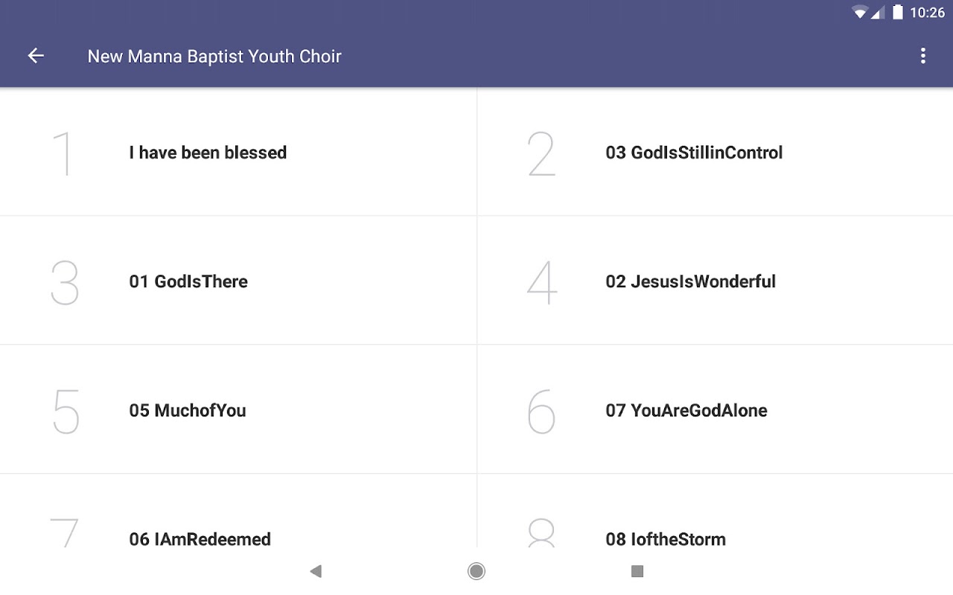Check the Wi-Fi status icon
The width and height of the screenshot is (953, 595).
[860, 13]
